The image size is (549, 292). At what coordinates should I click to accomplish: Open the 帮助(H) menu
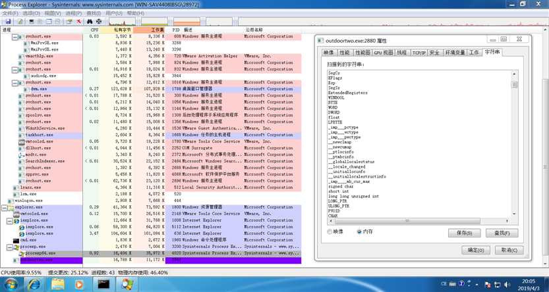(x=135, y=13)
